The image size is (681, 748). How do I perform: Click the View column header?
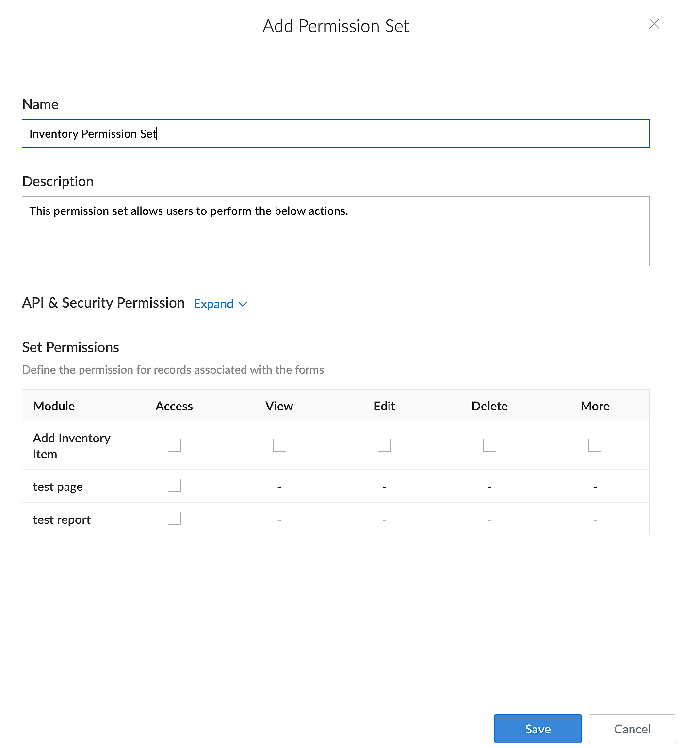tap(279, 406)
